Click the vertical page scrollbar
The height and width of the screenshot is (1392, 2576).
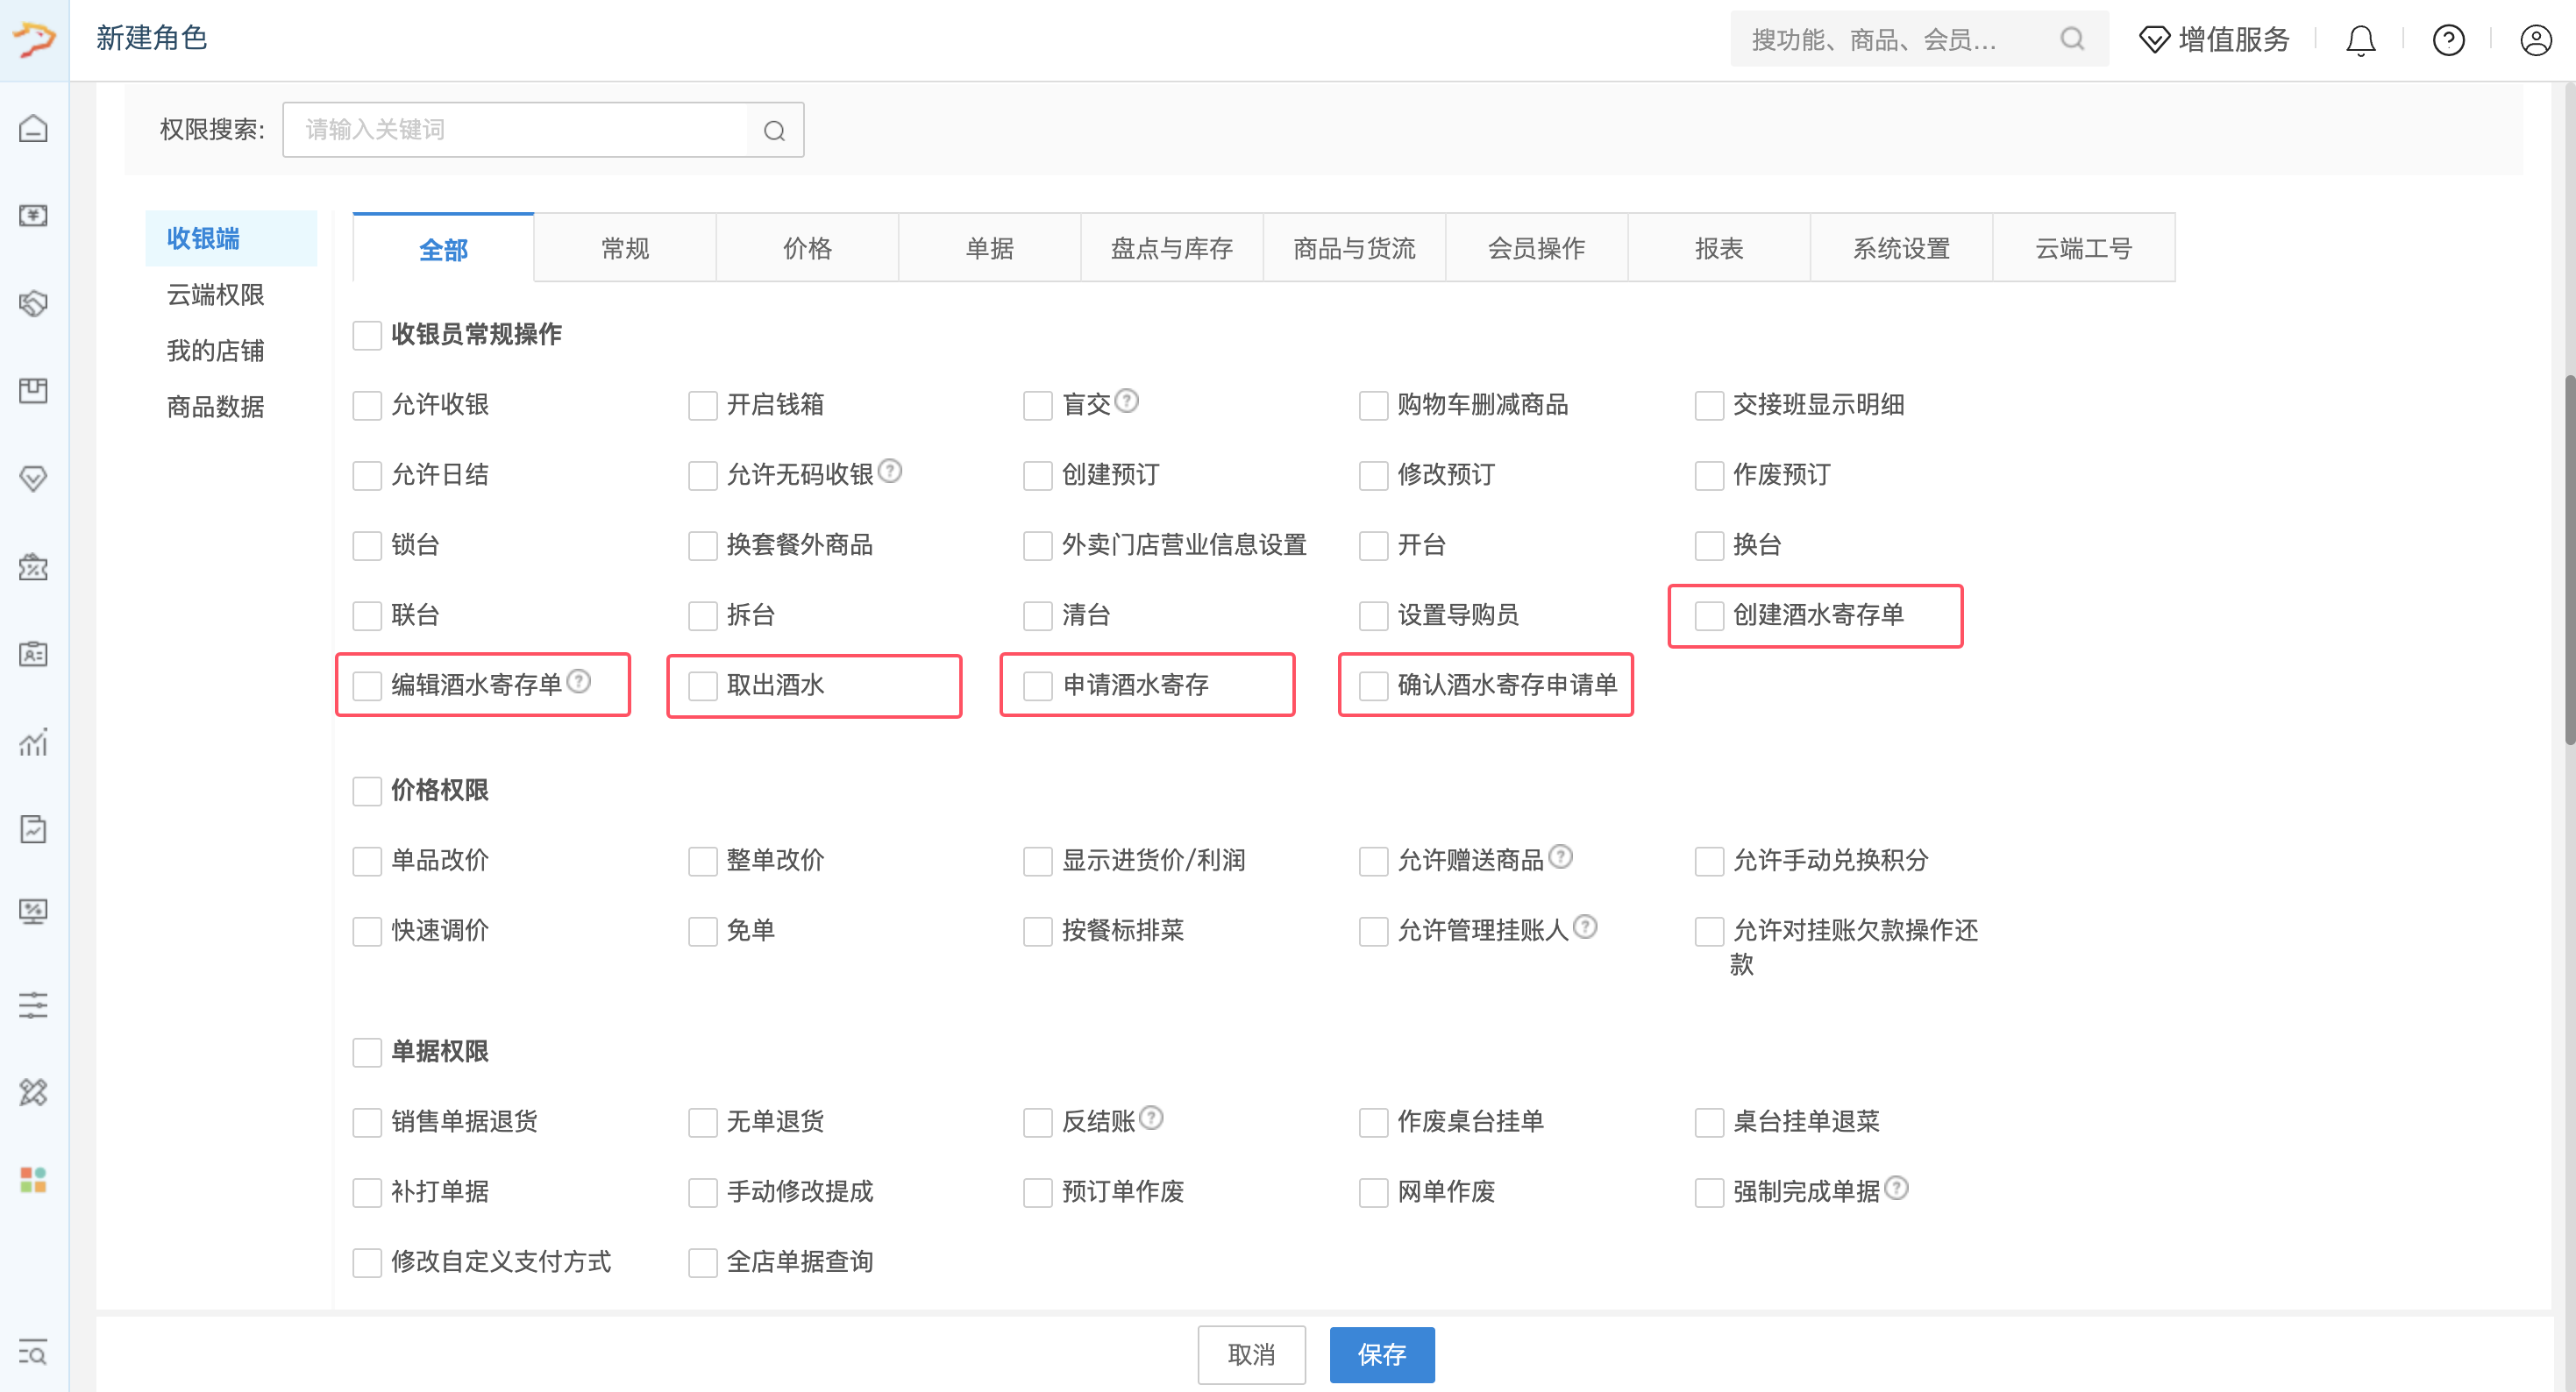[x=2568, y=560]
